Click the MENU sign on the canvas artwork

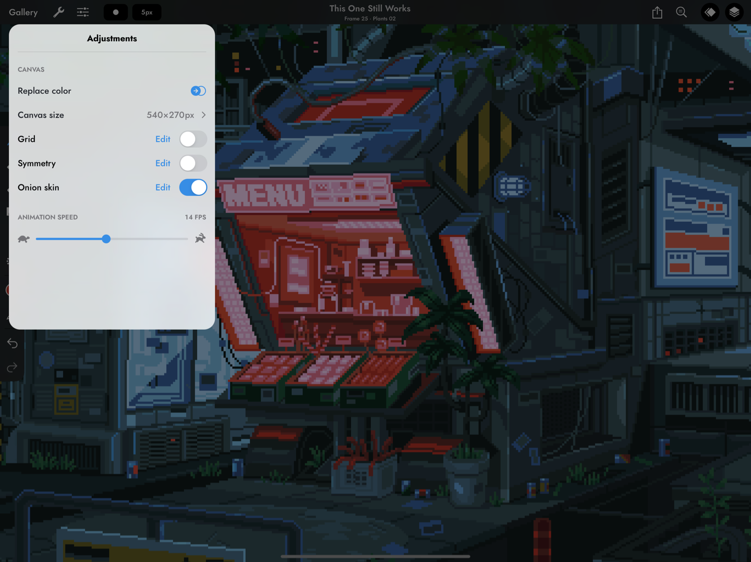pyautogui.click(x=265, y=196)
